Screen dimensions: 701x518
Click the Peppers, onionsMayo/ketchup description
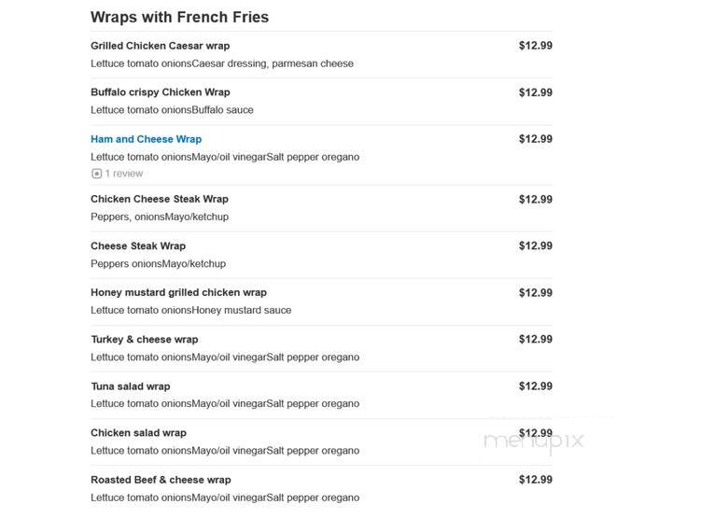click(160, 217)
